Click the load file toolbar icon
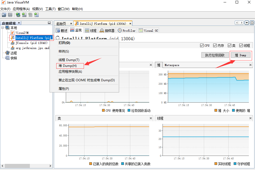The width and height of the screenshot is (255, 170). pos(4,15)
